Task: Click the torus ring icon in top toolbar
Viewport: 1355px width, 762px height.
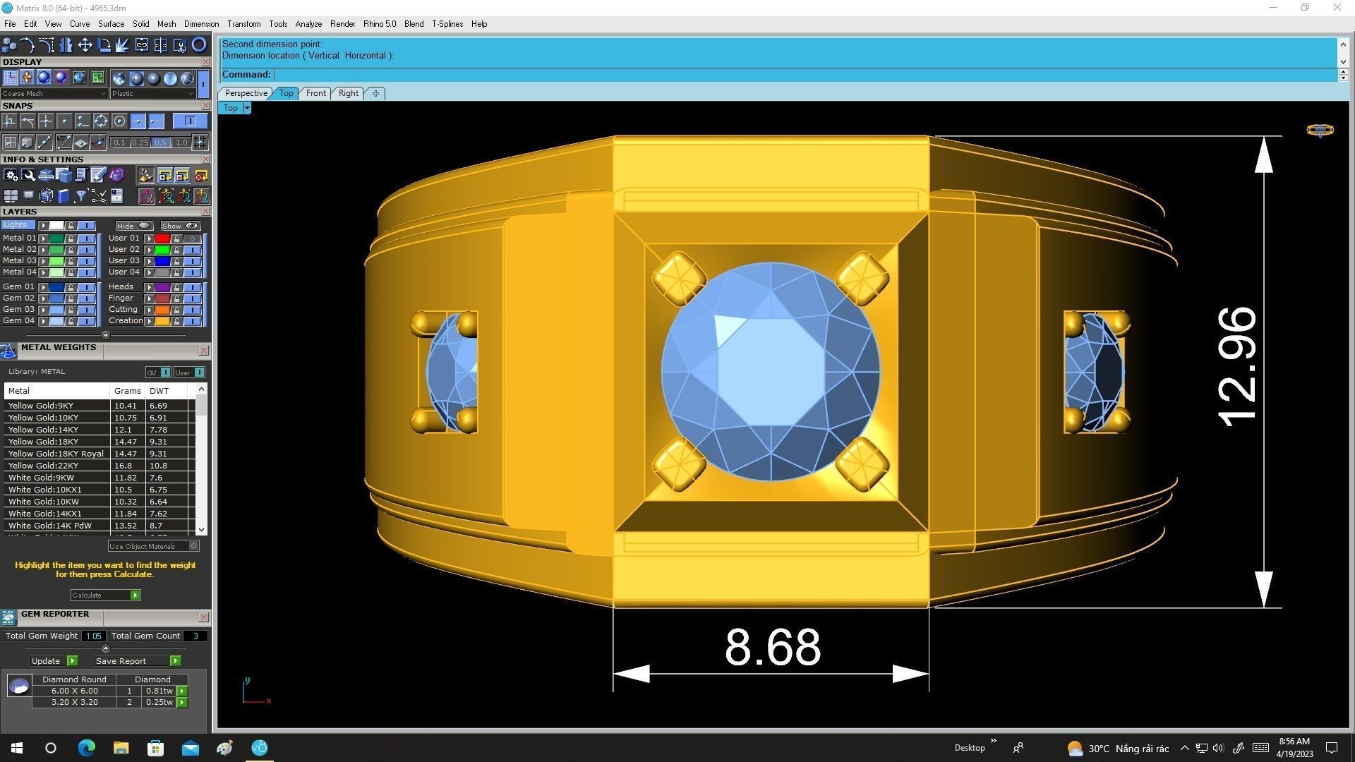Action: (199, 45)
